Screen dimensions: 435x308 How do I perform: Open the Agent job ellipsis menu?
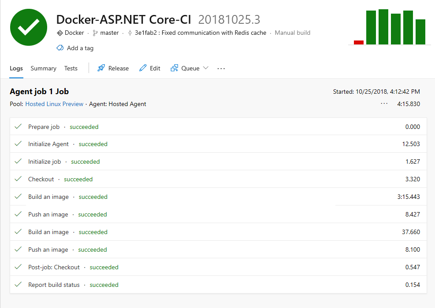point(384,103)
